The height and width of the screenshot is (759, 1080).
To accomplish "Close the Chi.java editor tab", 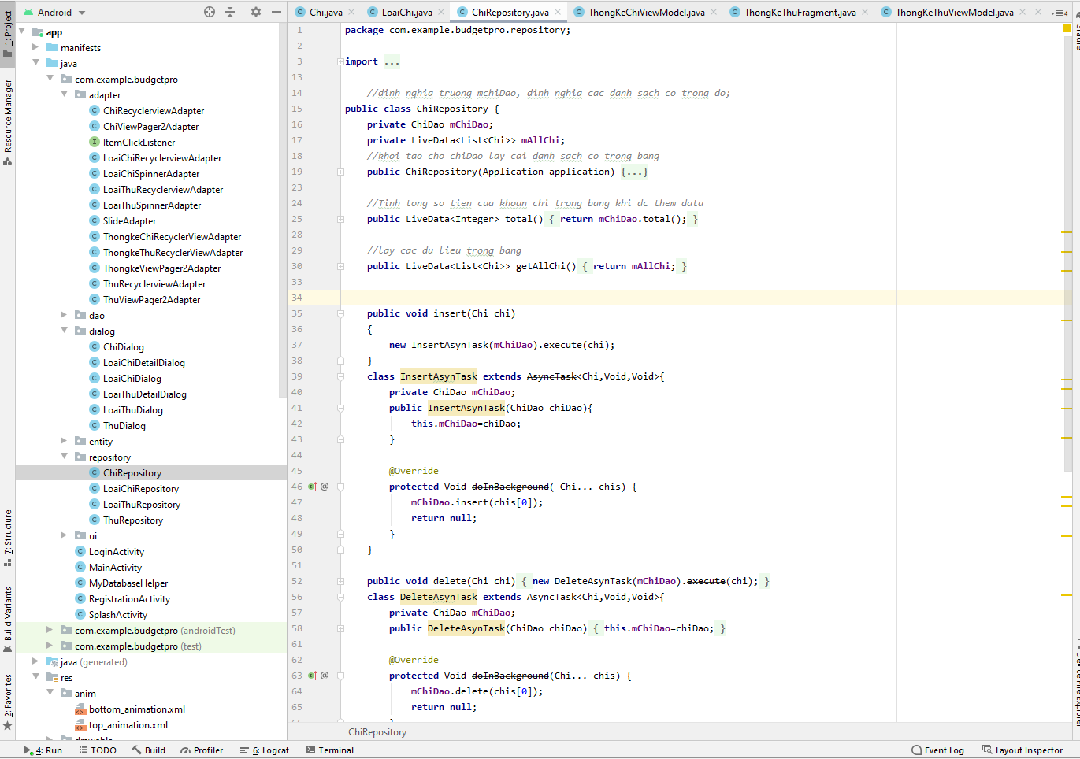I will pos(351,12).
